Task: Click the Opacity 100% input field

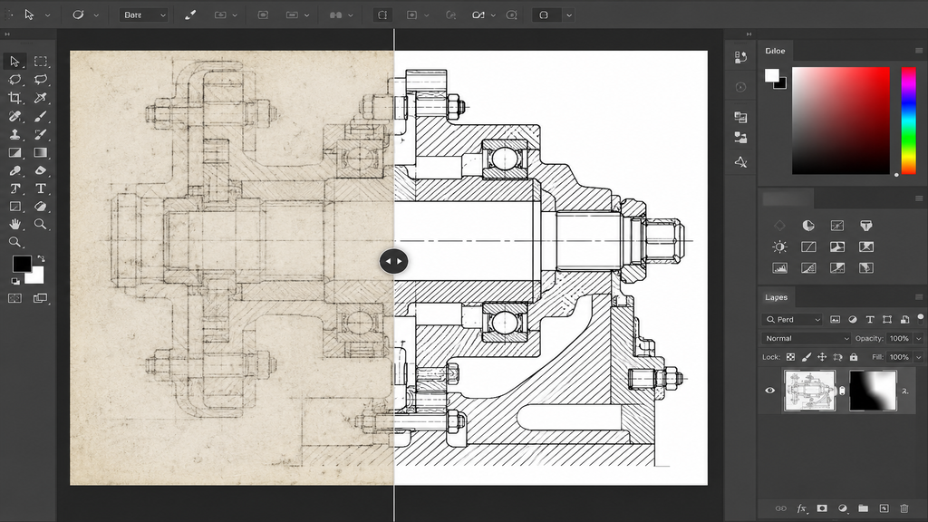Action: (x=900, y=339)
